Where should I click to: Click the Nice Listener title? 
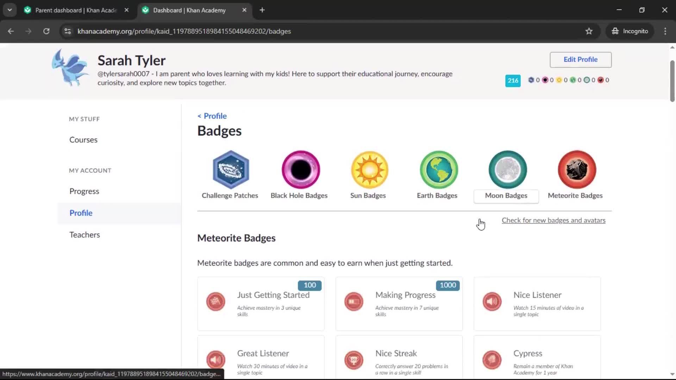click(x=537, y=295)
